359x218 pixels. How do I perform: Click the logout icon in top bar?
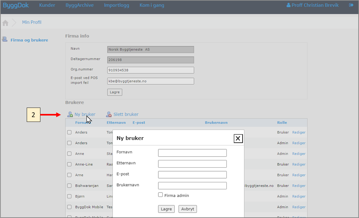(351, 5)
